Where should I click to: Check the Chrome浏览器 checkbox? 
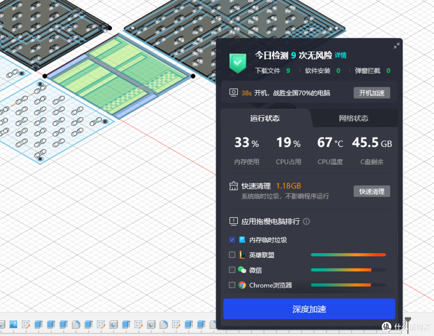[232, 285]
